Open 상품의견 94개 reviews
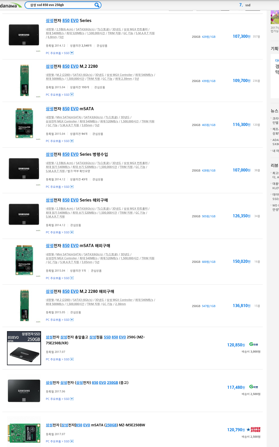 click(79, 134)
